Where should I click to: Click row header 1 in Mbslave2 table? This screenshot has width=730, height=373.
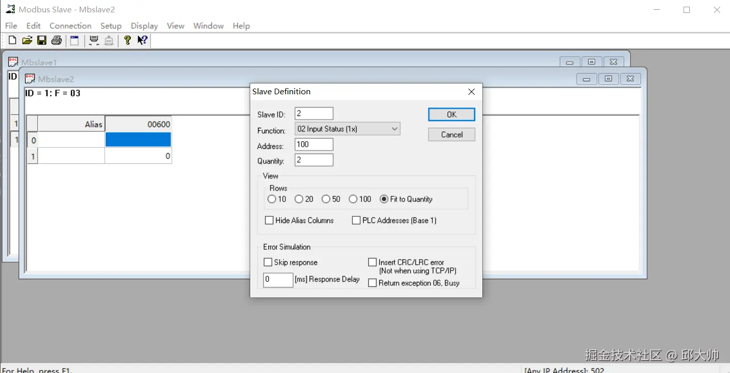coord(33,156)
